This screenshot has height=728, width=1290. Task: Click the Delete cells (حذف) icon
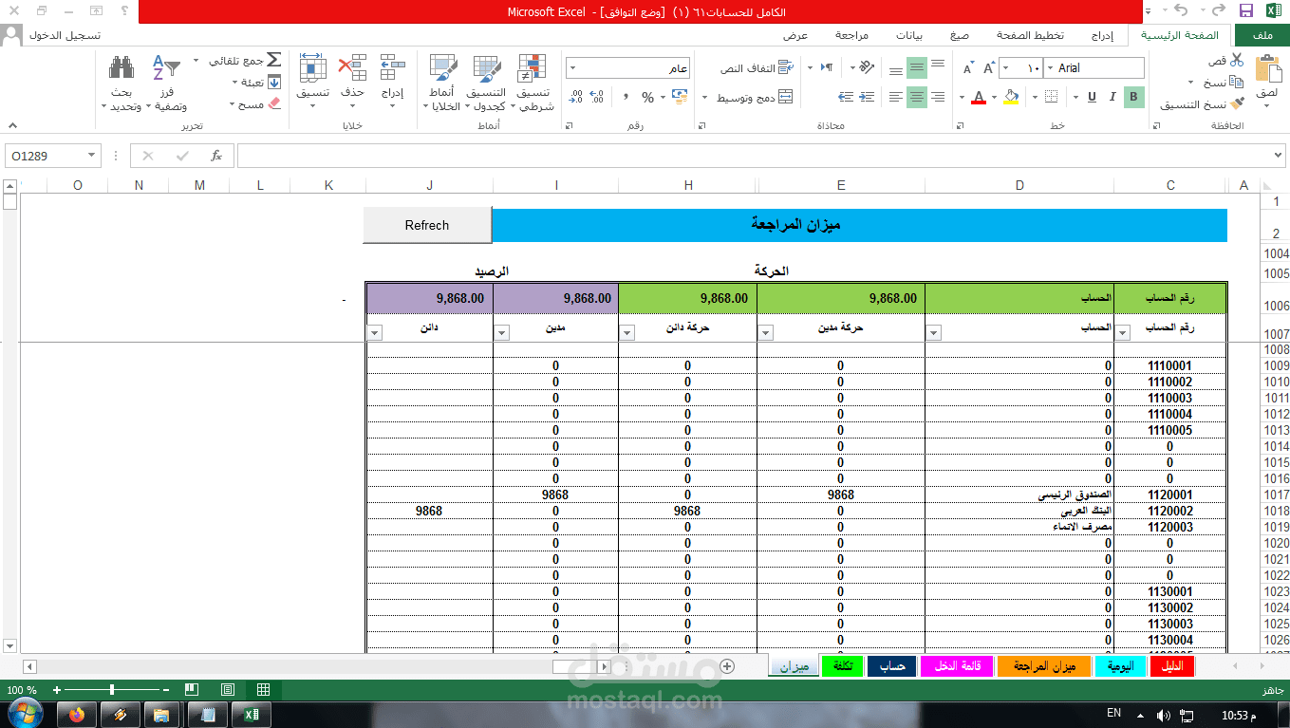[353, 68]
